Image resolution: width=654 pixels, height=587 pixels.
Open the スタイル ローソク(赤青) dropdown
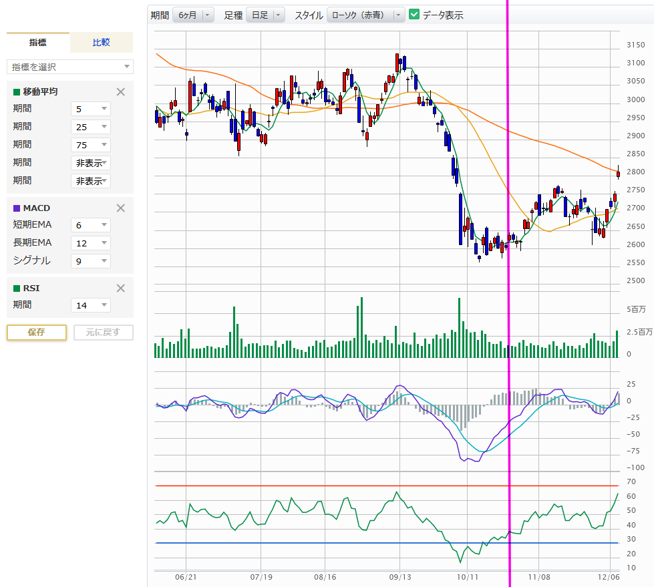pyautogui.click(x=365, y=15)
